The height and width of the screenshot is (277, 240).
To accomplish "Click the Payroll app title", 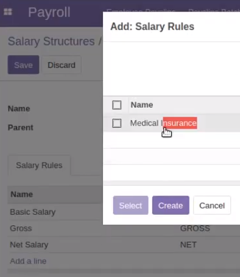I will click(x=49, y=12).
